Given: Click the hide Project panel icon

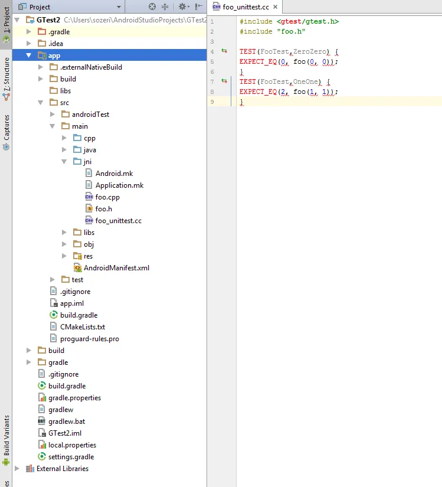Looking at the screenshot, I should tap(199, 6).
